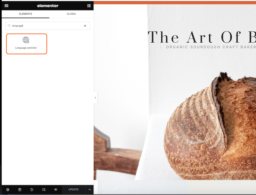Viewport: 256px width, 195px height.
Task: Open the revision history icon
Action: point(32,190)
